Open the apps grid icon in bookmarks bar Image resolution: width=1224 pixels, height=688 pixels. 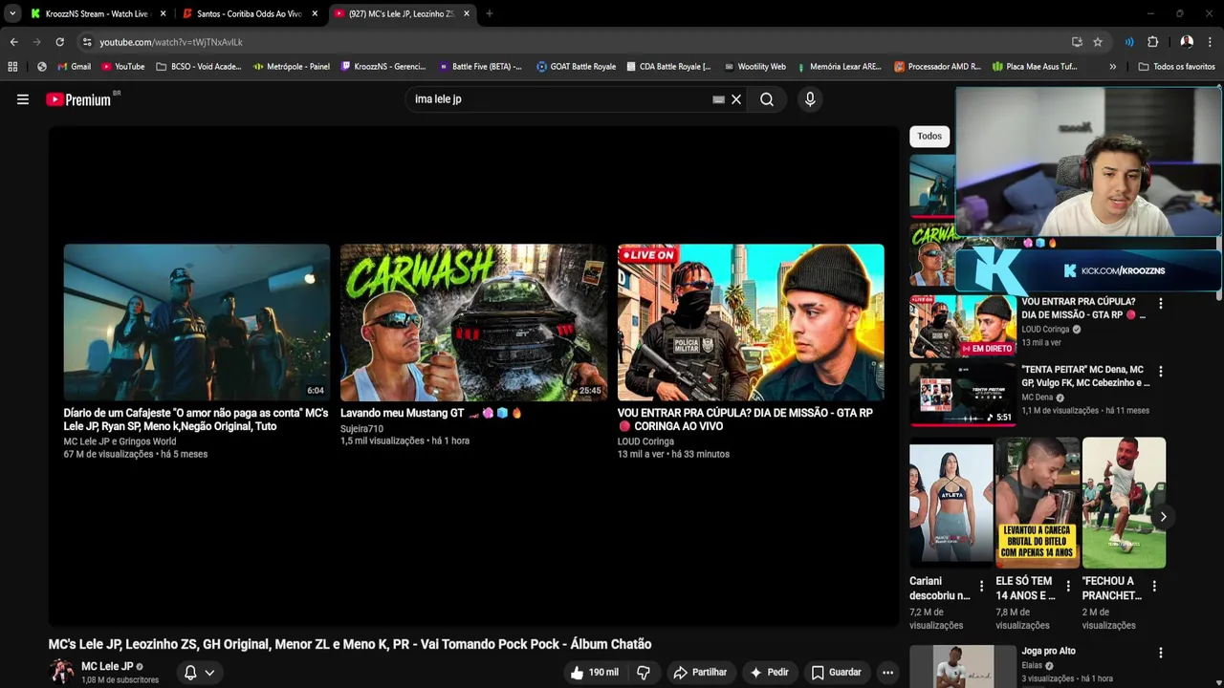pos(12,67)
